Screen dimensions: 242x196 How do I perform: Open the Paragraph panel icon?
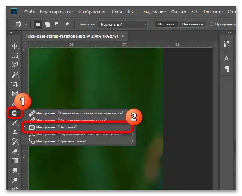point(227,69)
